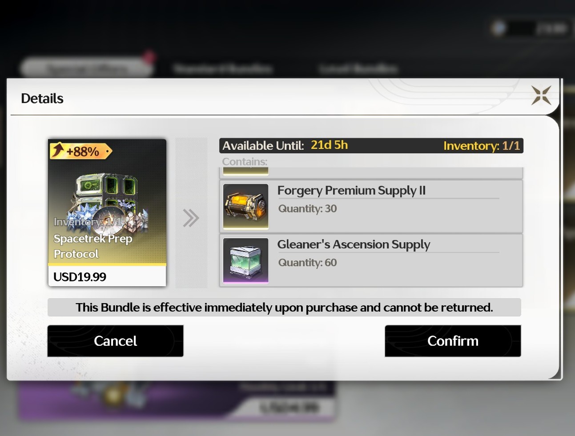Click the bundle non-returnable notice bar
575x436 pixels.
(x=284, y=308)
